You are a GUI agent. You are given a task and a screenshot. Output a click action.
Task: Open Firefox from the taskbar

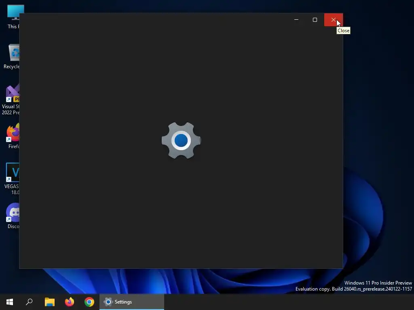tap(70, 302)
